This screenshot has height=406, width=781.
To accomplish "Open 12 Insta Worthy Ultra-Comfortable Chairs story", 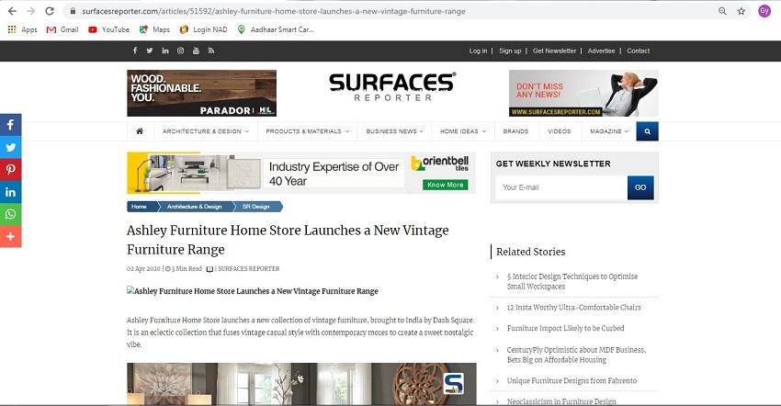I will pyautogui.click(x=573, y=308).
